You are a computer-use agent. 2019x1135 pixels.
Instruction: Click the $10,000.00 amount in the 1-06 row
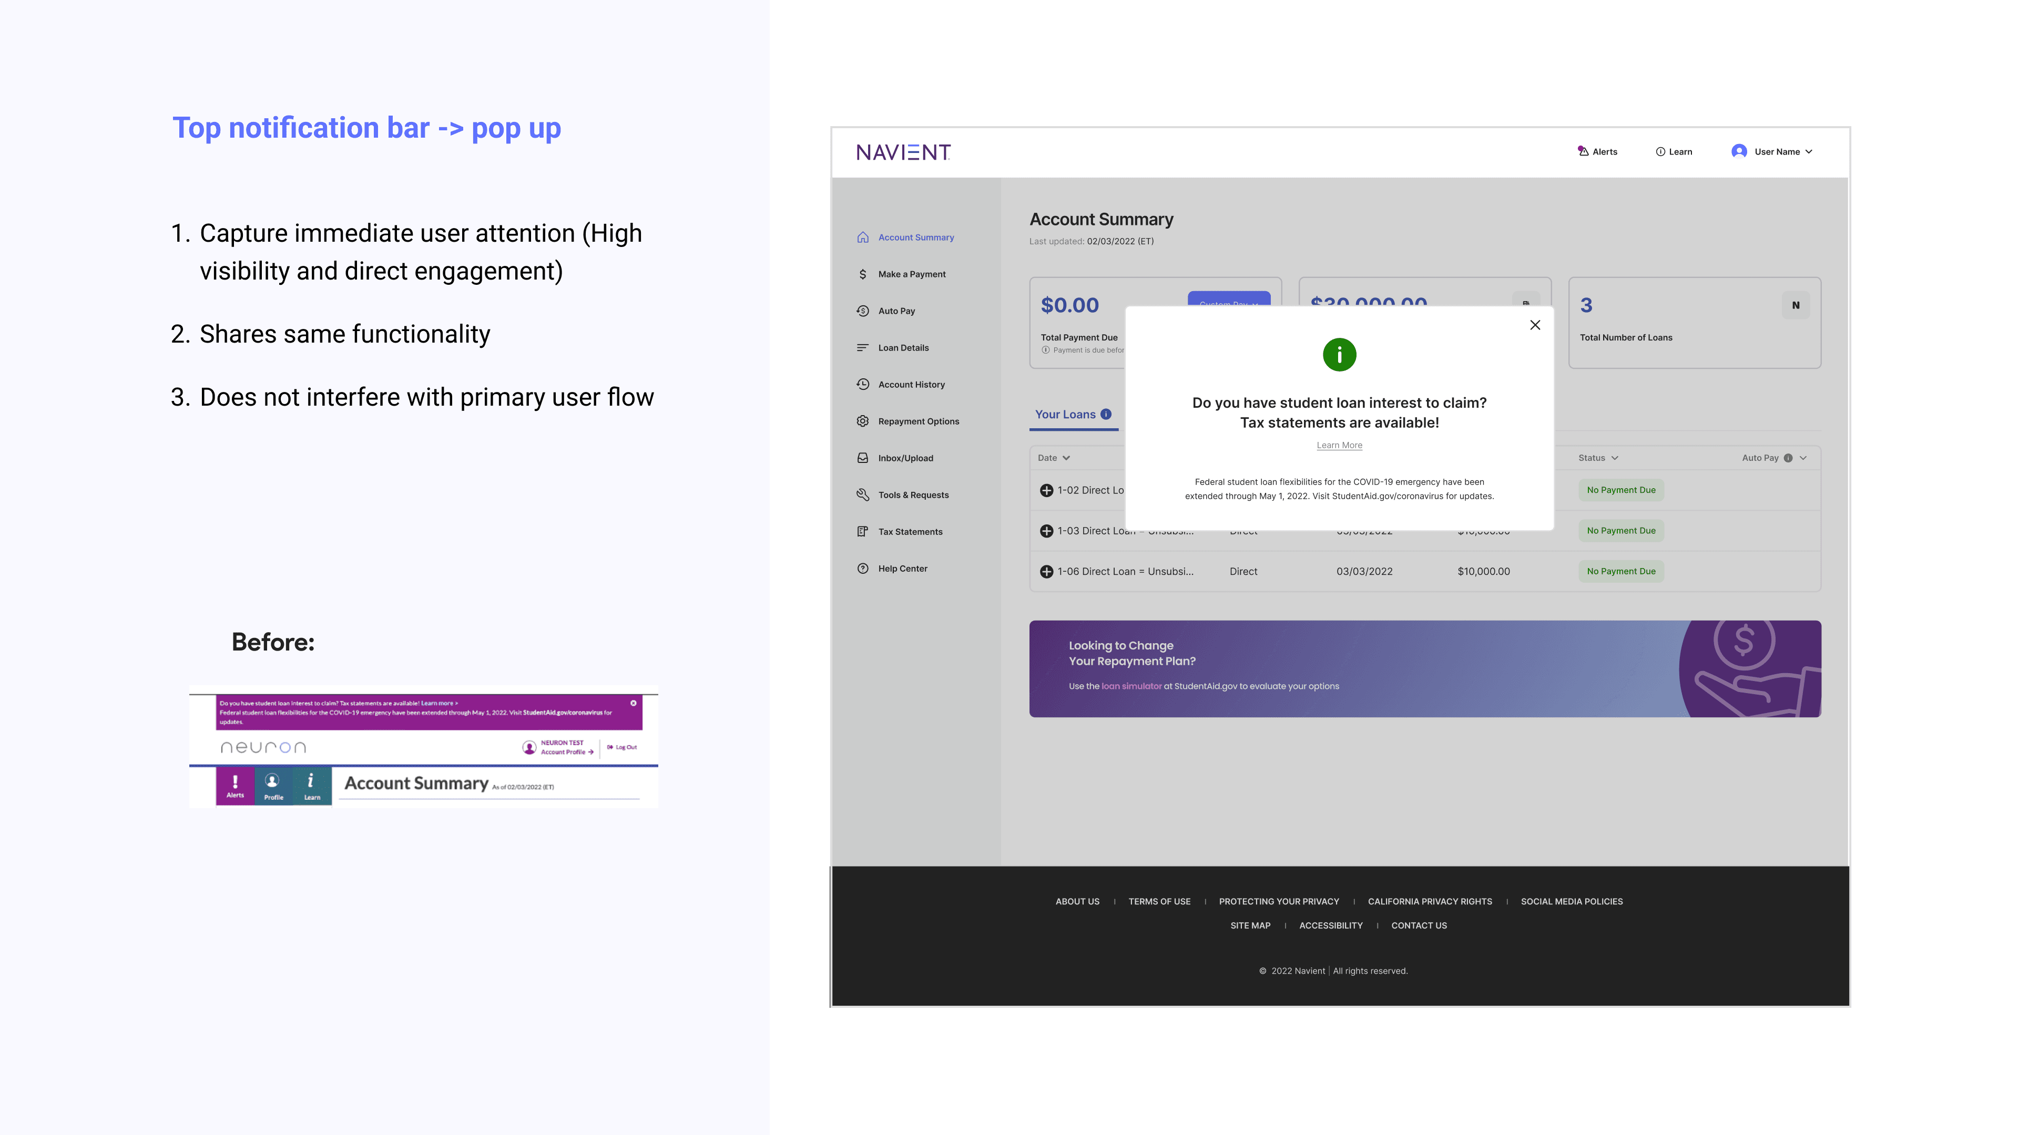(1484, 572)
